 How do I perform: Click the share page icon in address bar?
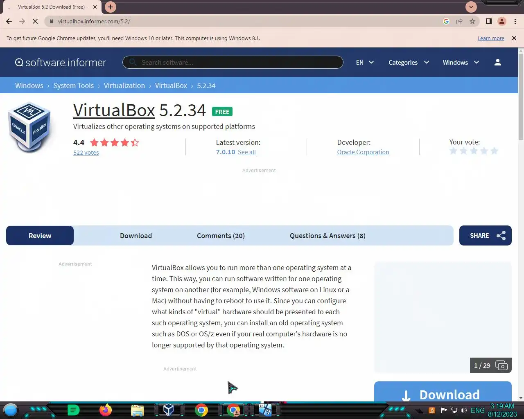pos(459,21)
